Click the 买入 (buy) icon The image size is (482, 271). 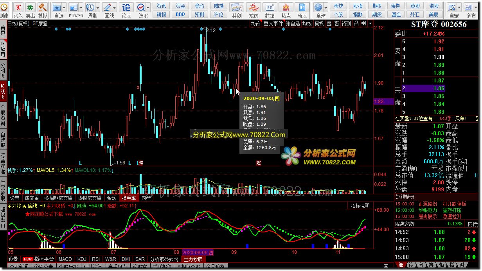[x=18, y=7]
